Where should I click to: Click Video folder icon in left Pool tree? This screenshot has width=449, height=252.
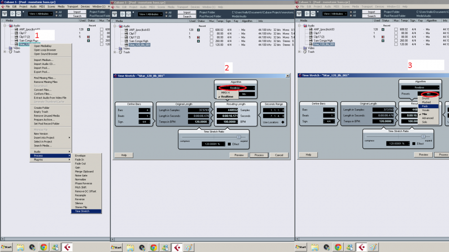pyautogui.click(x=11, y=48)
